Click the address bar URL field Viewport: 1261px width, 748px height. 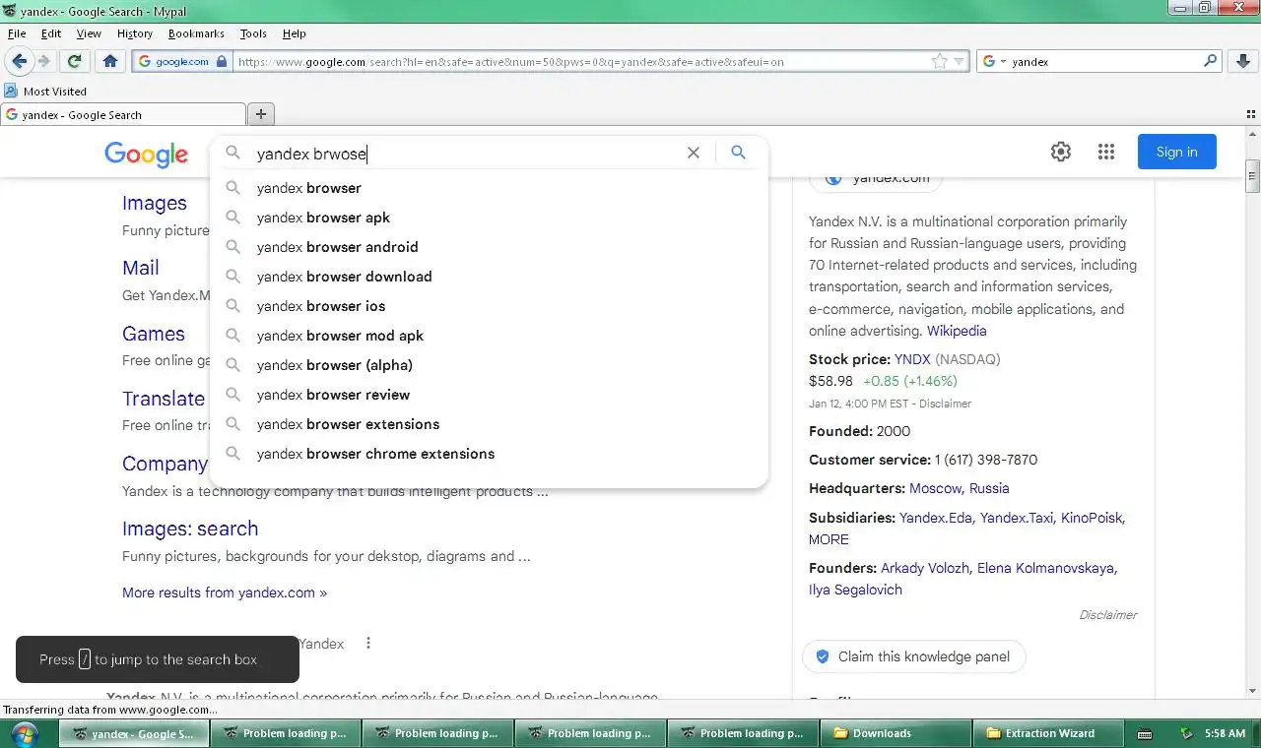[581, 61]
